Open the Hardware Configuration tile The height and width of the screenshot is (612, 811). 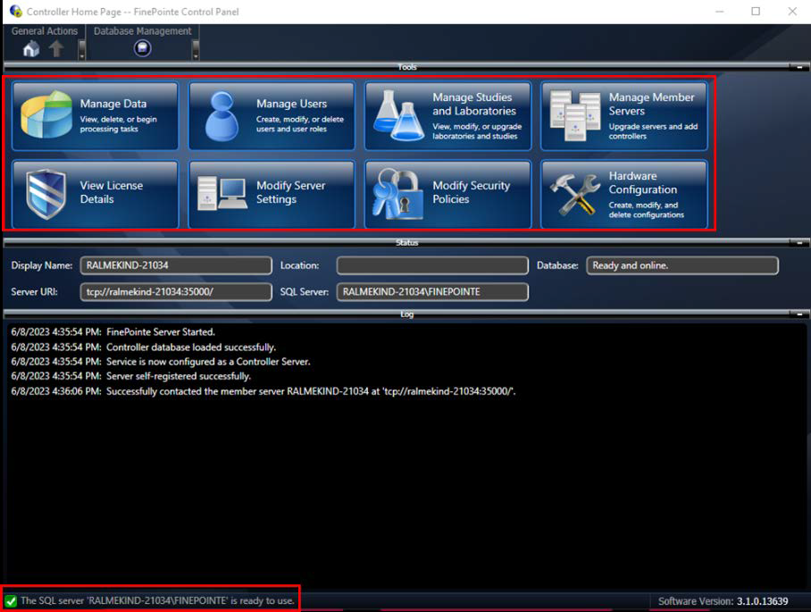point(624,194)
